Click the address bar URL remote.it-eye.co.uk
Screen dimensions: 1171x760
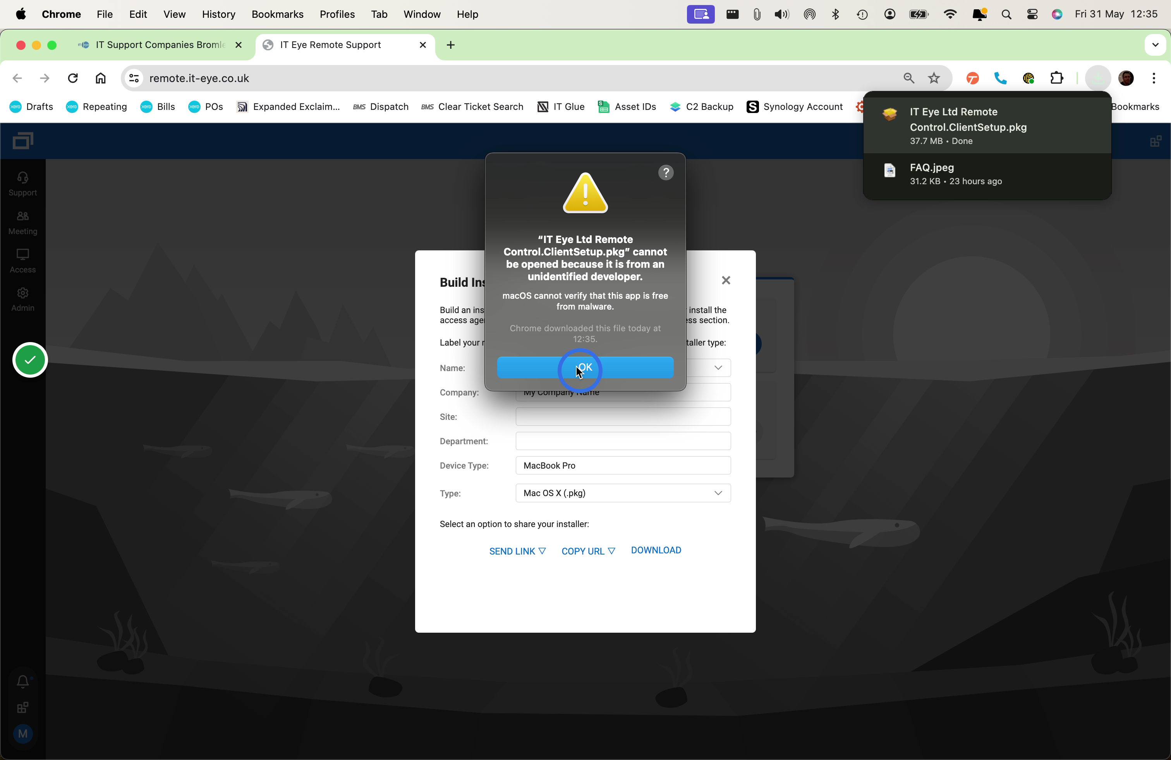[199, 78]
